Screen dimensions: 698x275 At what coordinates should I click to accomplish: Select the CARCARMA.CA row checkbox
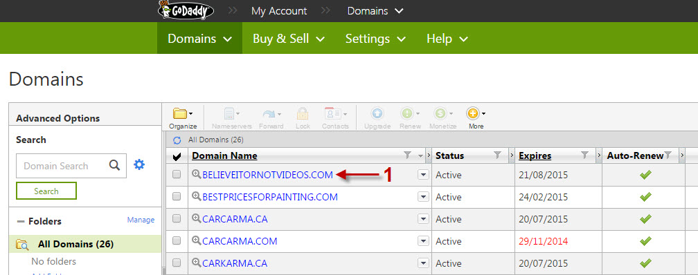coord(177,218)
